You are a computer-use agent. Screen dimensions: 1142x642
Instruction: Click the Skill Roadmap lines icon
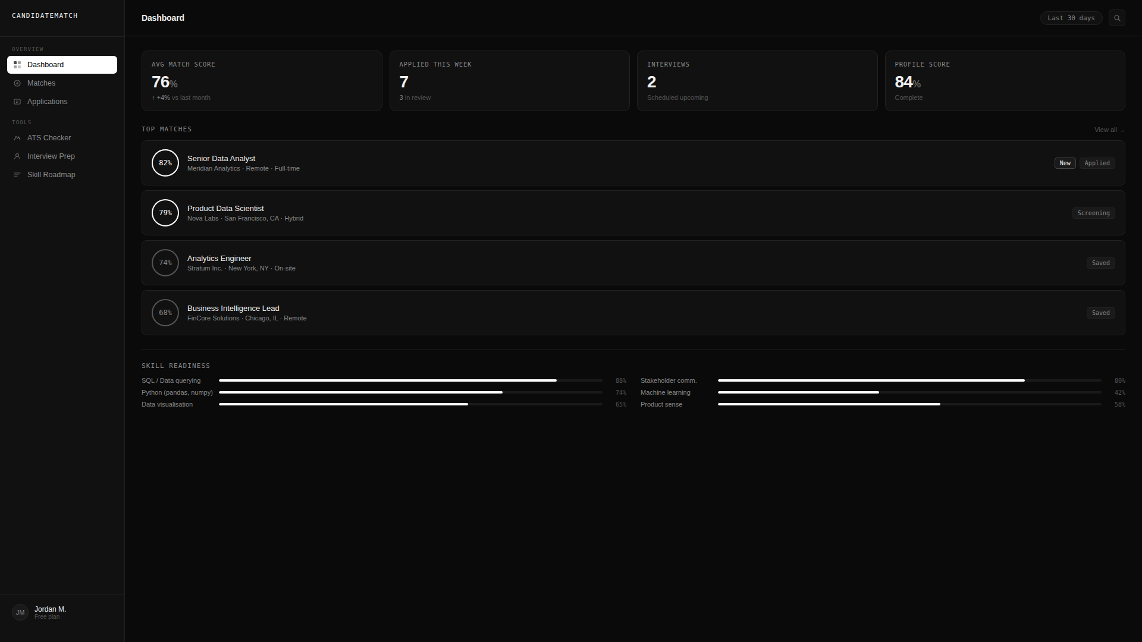[x=17, y=175]
